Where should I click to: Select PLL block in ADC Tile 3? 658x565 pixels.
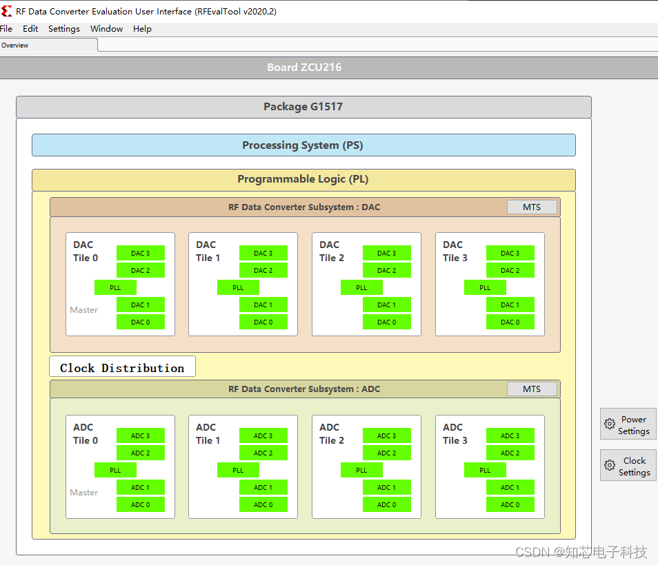coord(485,471)
